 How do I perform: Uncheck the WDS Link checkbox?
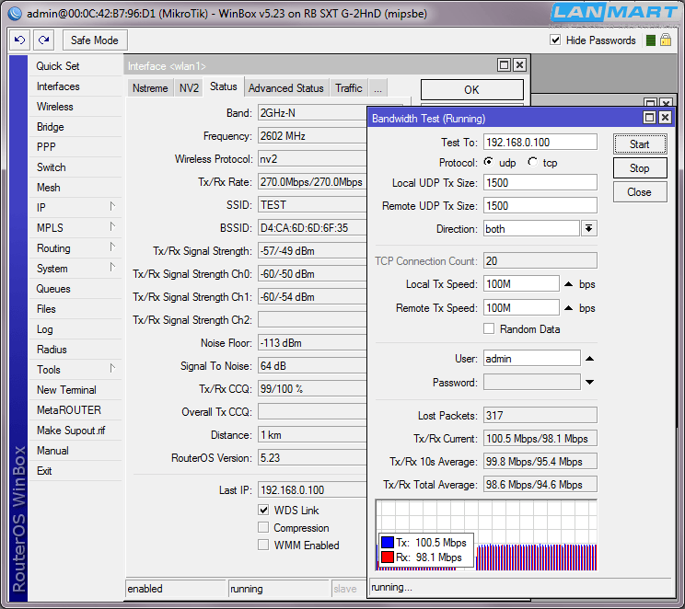pyautogui.click(x=263, y=510)
